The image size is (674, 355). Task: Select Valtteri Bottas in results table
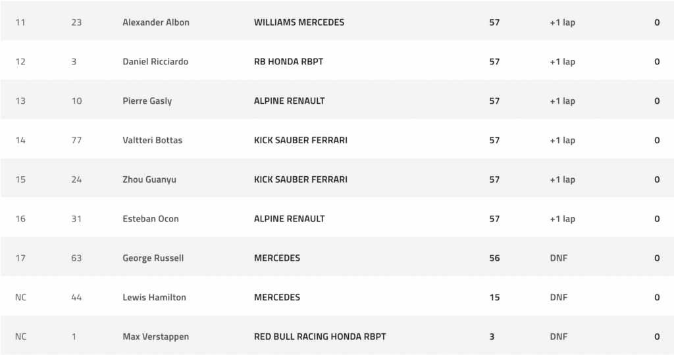[153, 140]
